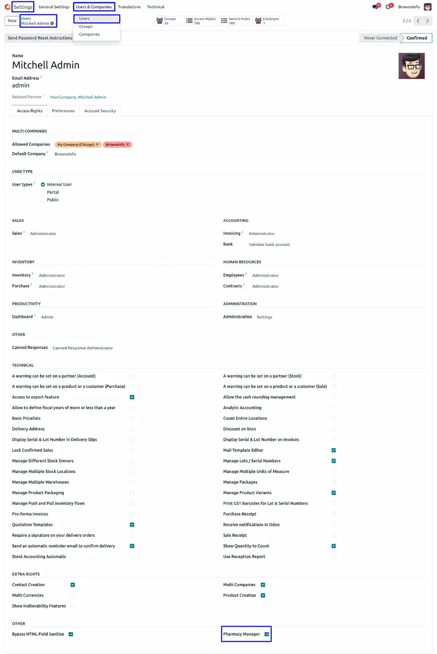Uncheck Access to export feature
437x654 pixels.
[x=132, y=397]
